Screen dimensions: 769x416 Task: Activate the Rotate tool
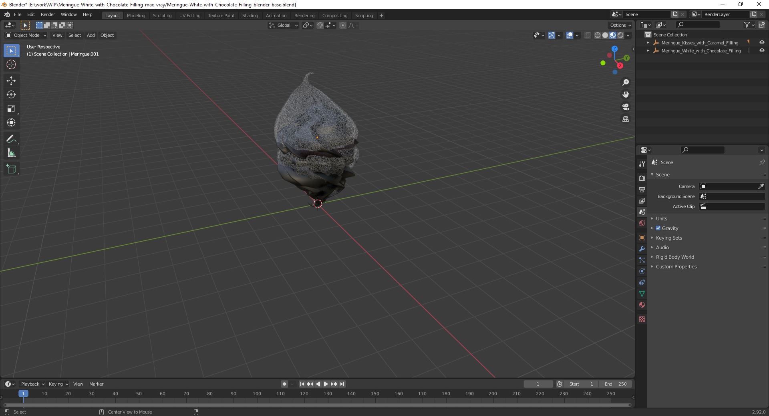pos(11,94)
